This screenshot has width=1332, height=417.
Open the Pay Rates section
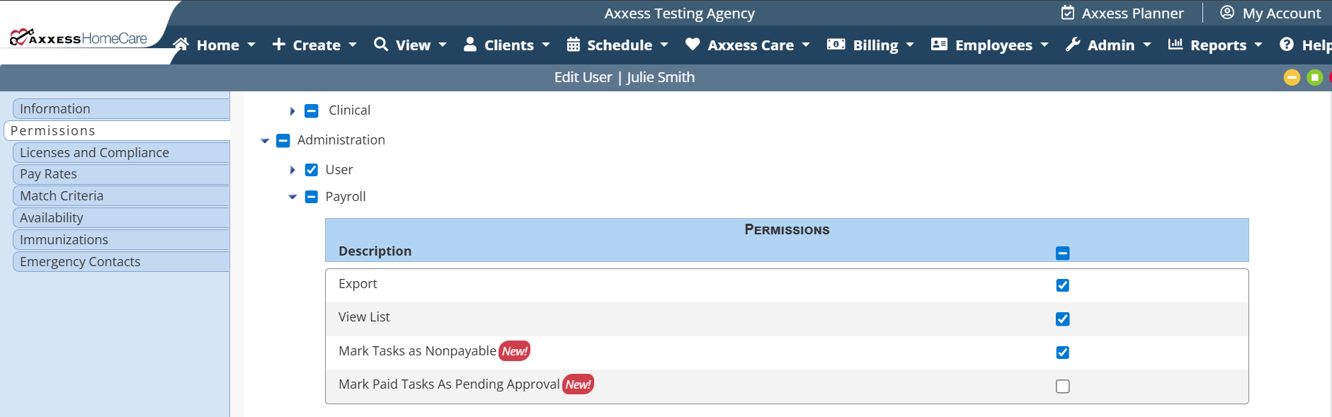click(48, 174)
